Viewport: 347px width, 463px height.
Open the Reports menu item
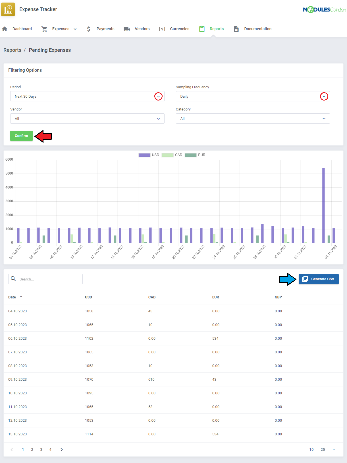(217, 29)
